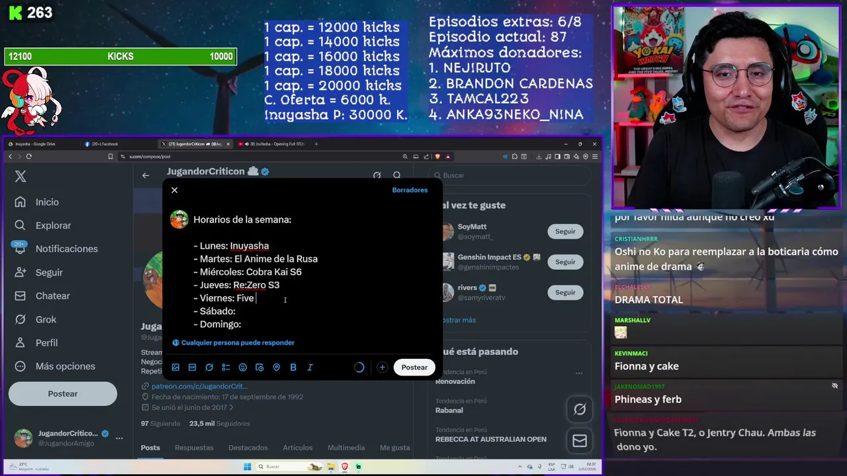Image resolution: width=847 pixels, height=476 pixels.
Task: Schedule the post with the calendar icon
Action: coord(259,368)
